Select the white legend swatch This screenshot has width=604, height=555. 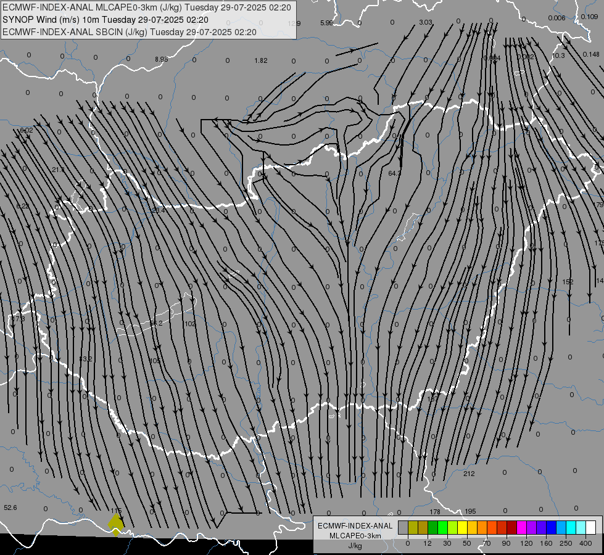click(x=591, y=527)
